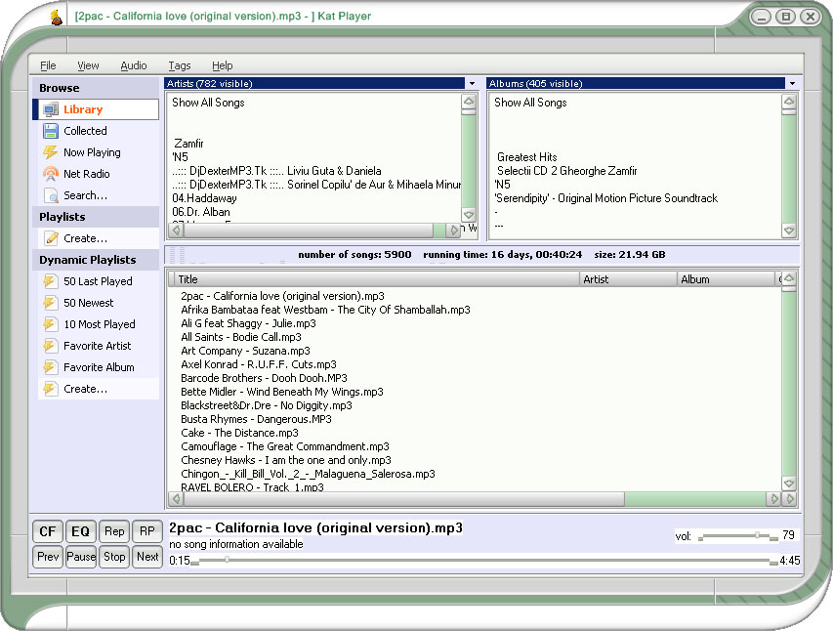Click the Search magnifier icon in sidebar
Viewport: 833px width, 631px height.
(x=51, y=195)
